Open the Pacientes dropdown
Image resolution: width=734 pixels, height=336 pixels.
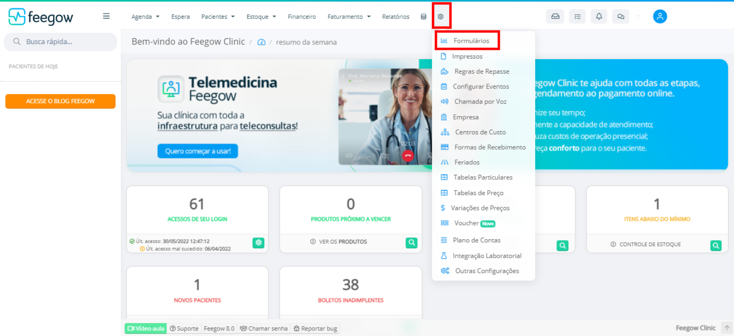tap(218, 16)
